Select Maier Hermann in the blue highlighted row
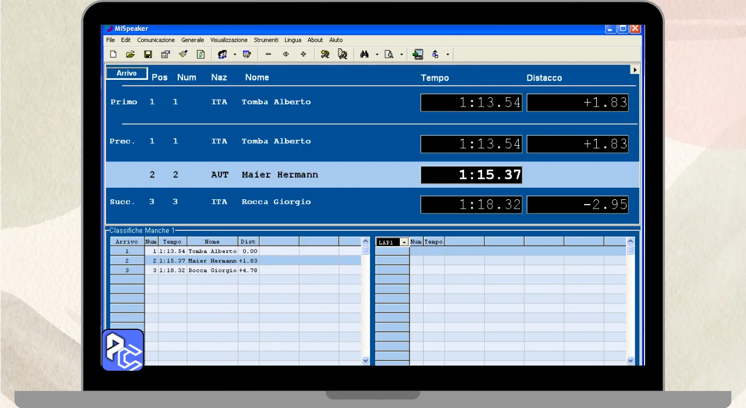 [x=280, y=175]
